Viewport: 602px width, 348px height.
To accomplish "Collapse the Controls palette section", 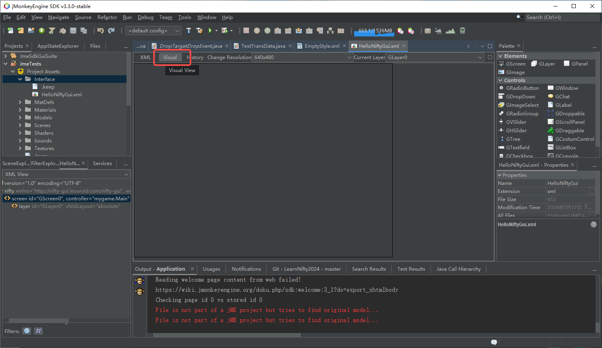I will pyautogui.click(x=501, y=81).
